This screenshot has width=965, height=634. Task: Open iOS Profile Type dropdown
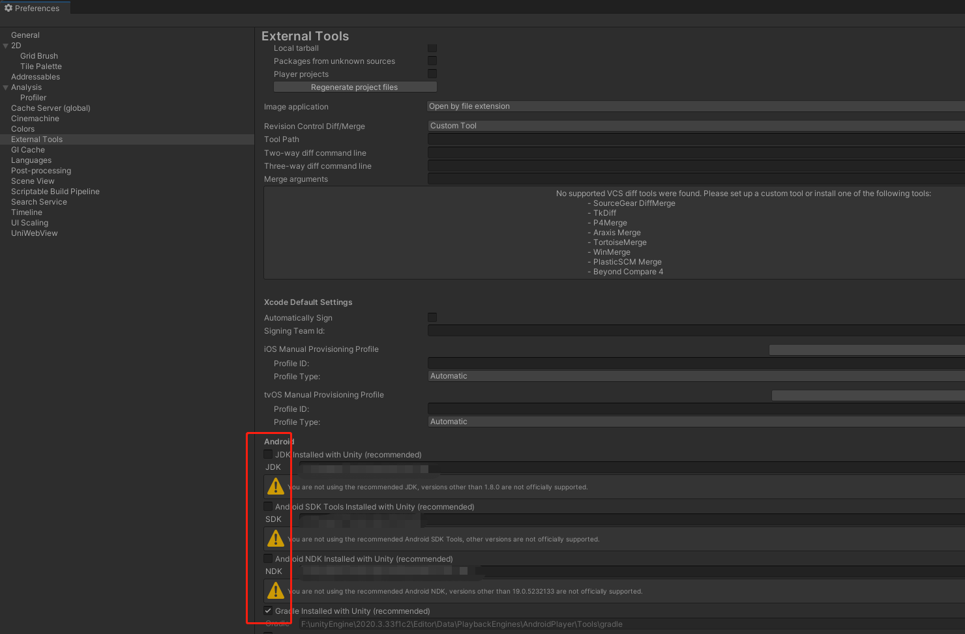696,376
